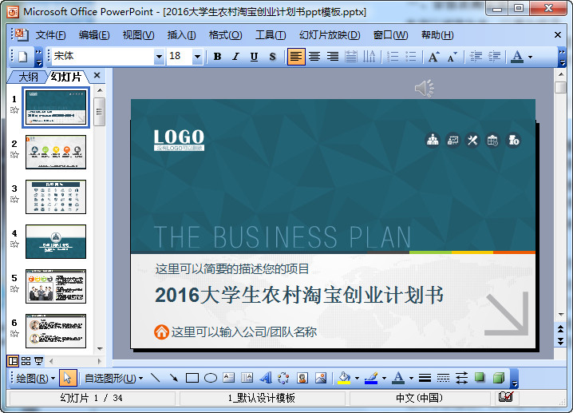Open the 自选图形(U) dropdown
573x413 pixels.
pyautogui.click(x=113, y=378)
